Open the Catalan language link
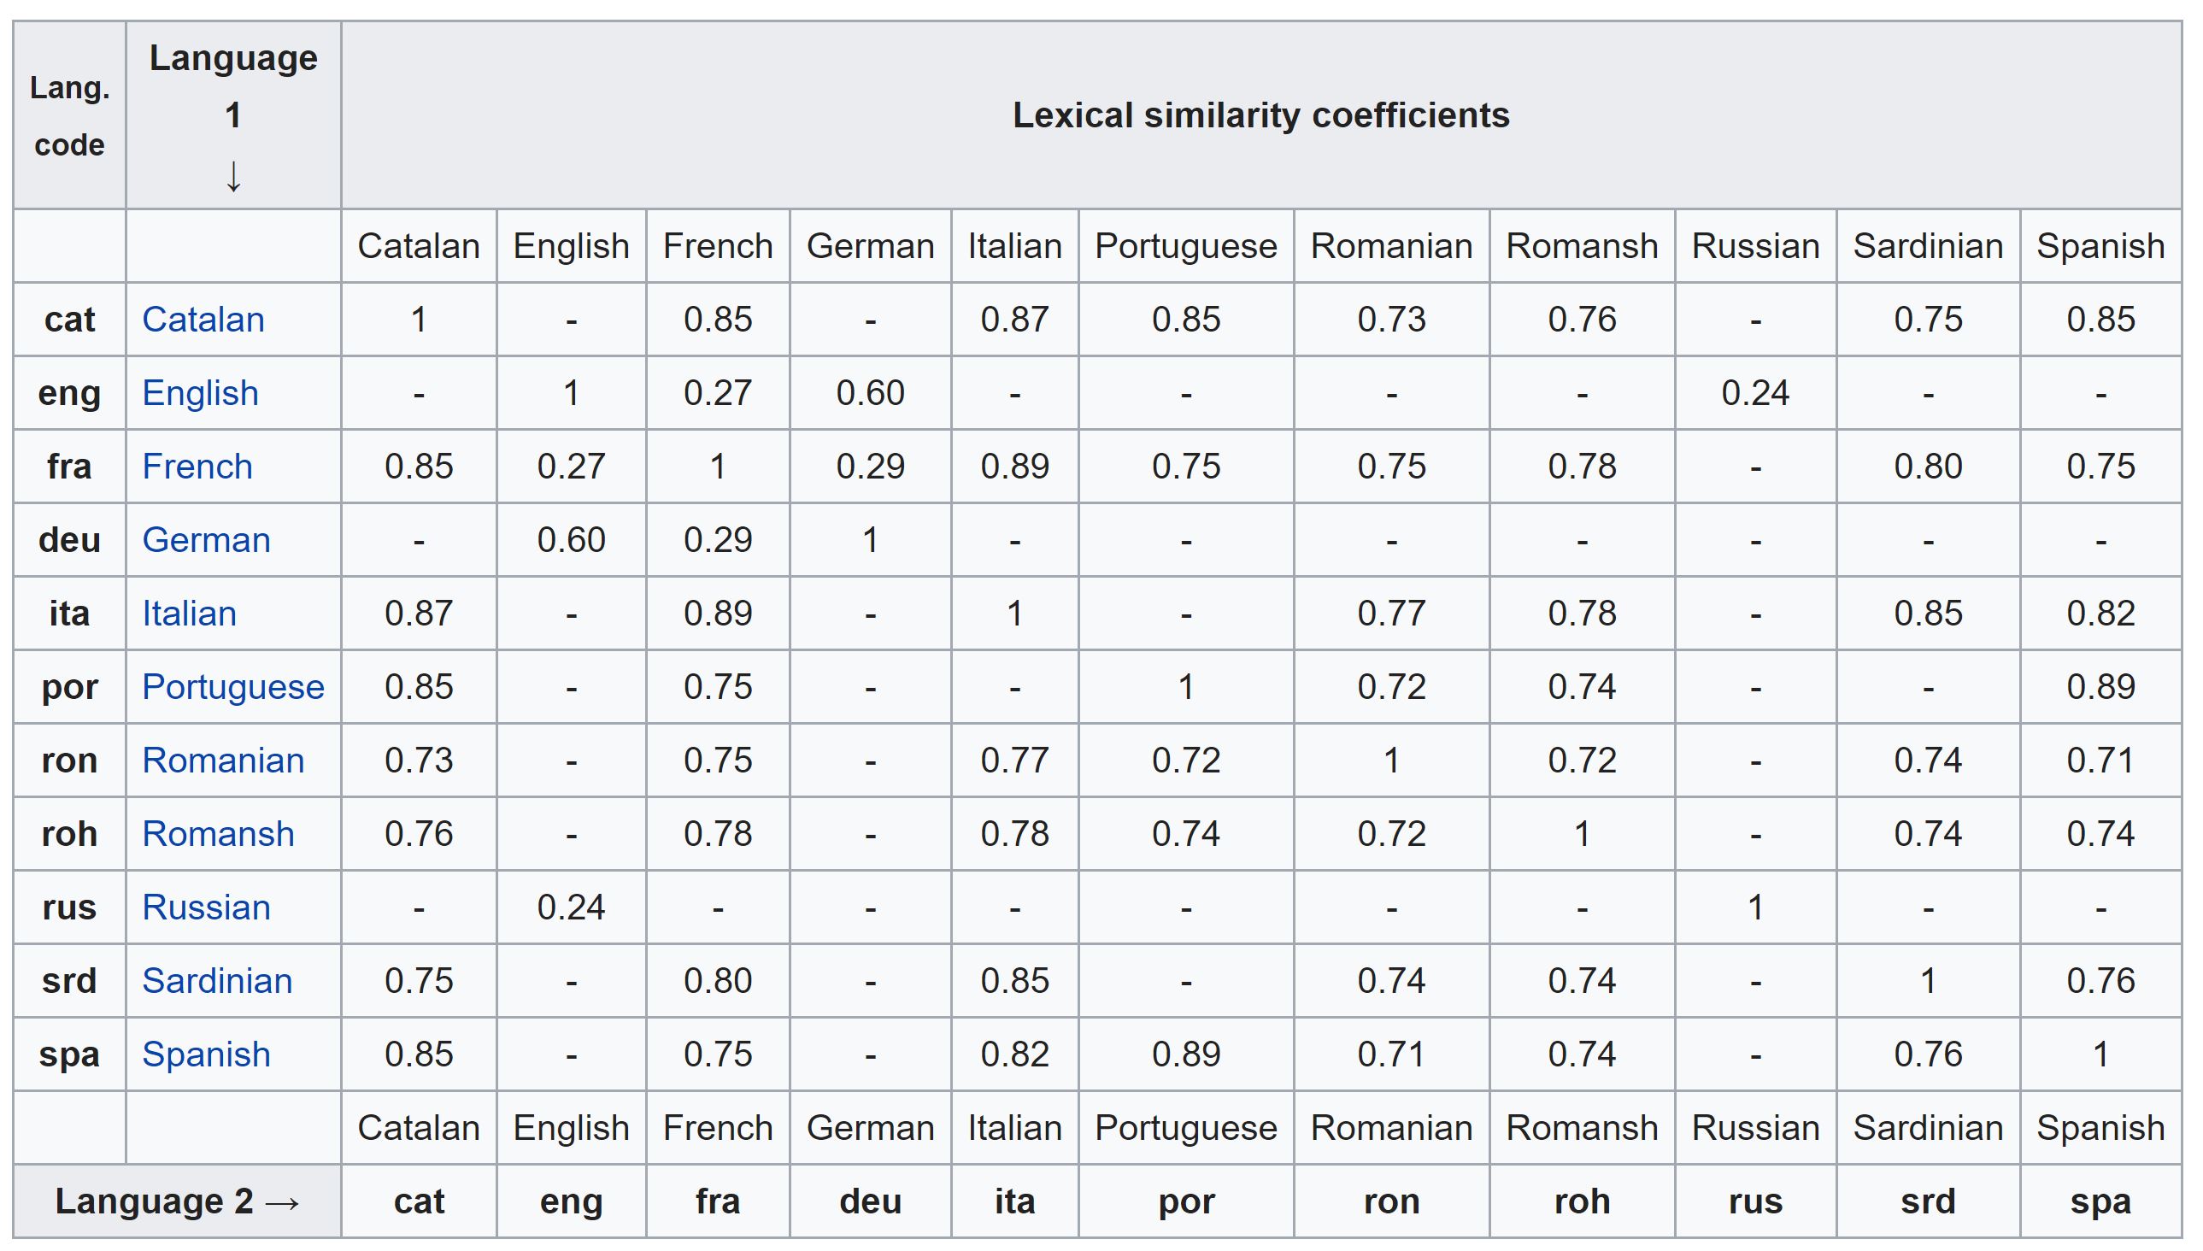Image resolution: width=2203 pixels, height=1251 pixels. pos(203,320)
